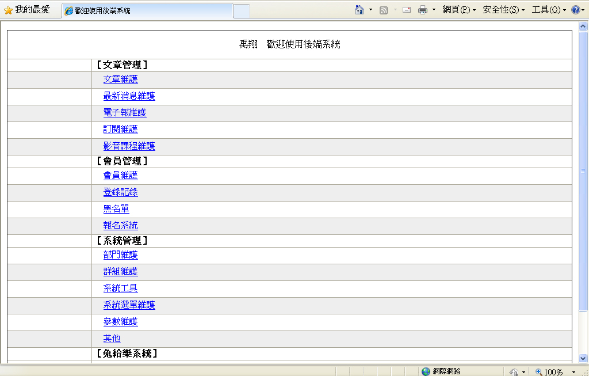Image resolution: width=589 pixels, height=376 pixels.
Task: Click the blue Help question mark icon
Action: pos(575,10)
